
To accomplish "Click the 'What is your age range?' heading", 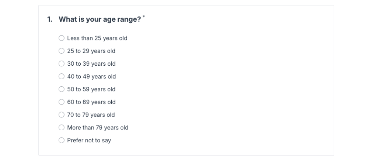I will pyautogui.click(x=100, y=19).
